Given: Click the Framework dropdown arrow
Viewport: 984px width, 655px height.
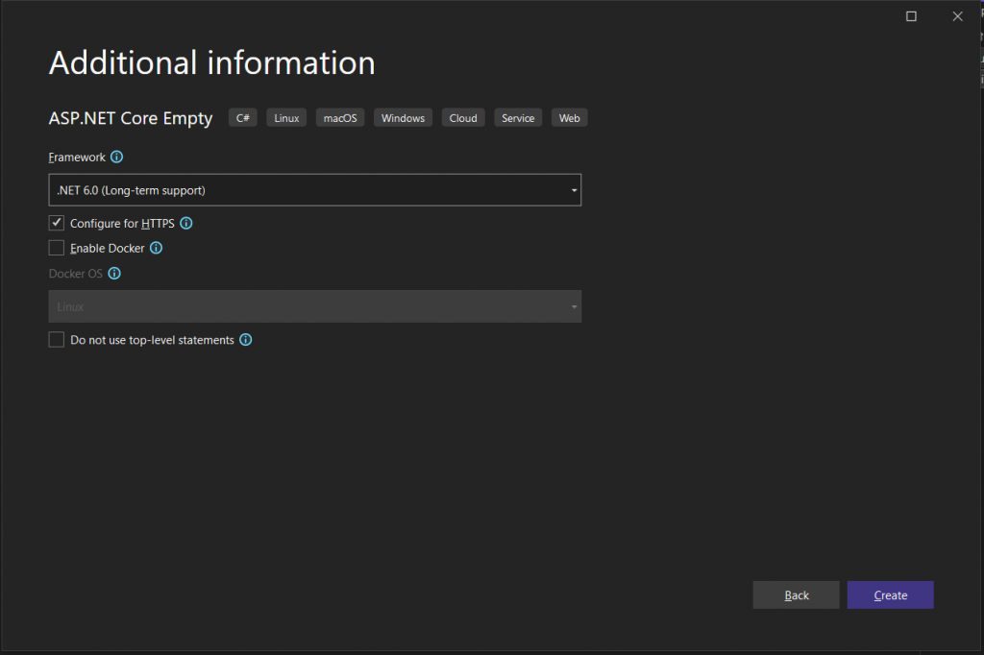Looking at the screenshot, I should point(574,190).
